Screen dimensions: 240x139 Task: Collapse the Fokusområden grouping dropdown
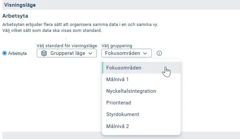pos(127,53)
